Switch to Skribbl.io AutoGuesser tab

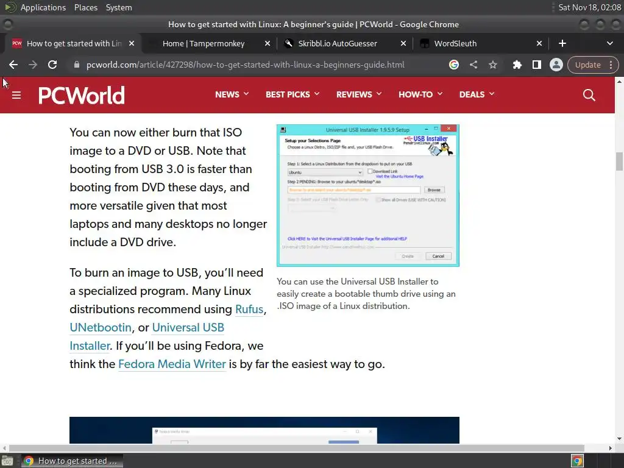[x=338, y=43]
